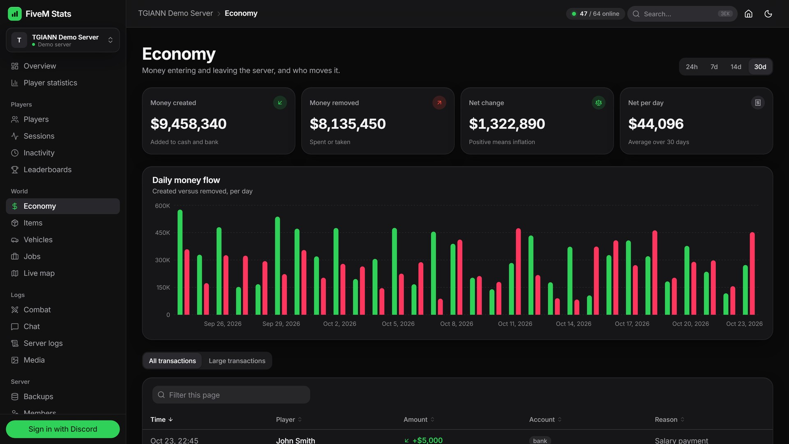Open Jobs page
The height and width of the screenshot is (444, 789).
[63, 257]
